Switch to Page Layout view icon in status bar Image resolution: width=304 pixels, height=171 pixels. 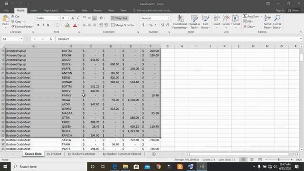(x=251, y=160)
